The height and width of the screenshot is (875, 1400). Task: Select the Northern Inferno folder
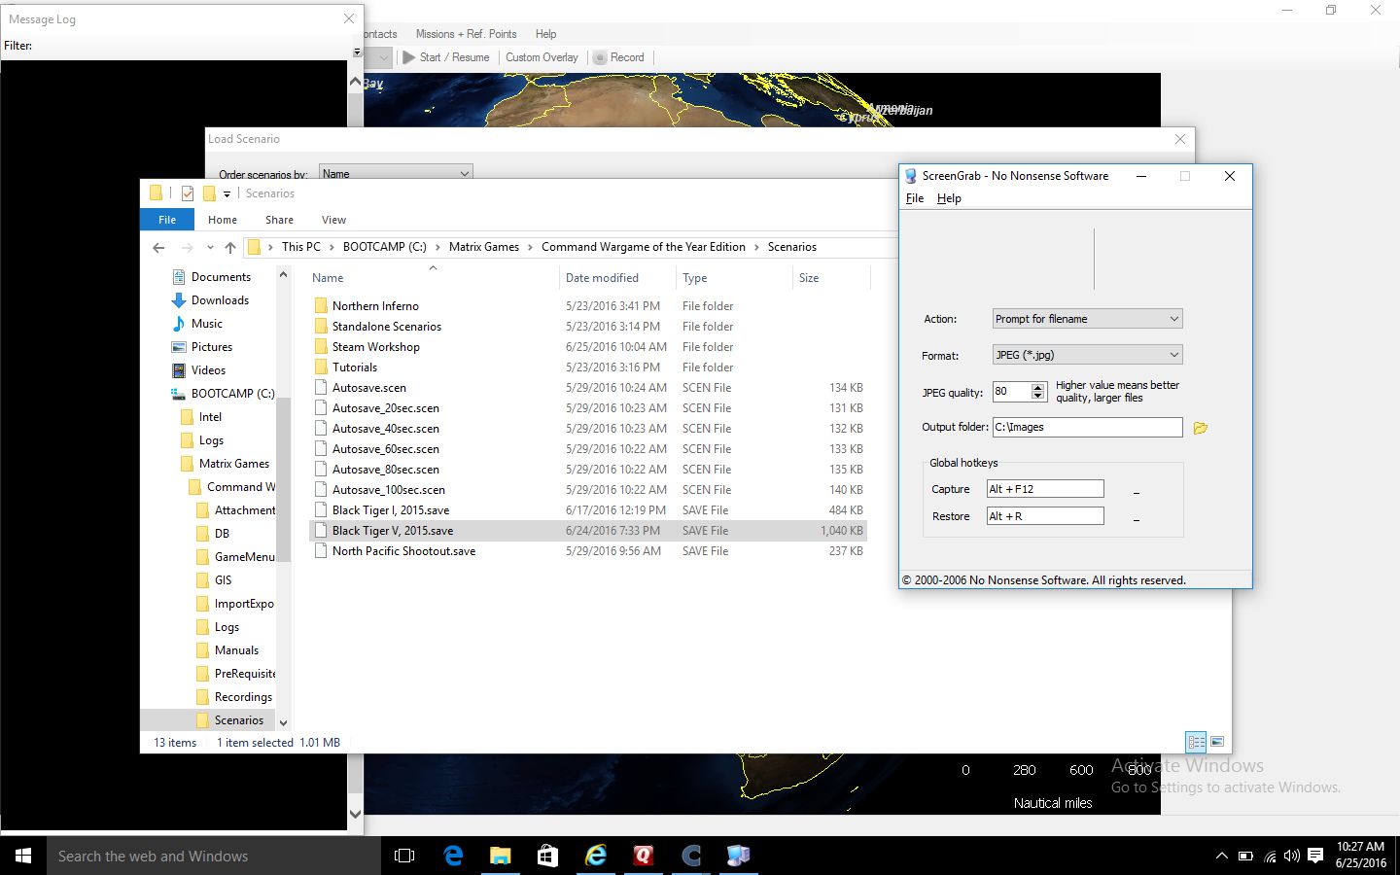click(x=375, y=306)
